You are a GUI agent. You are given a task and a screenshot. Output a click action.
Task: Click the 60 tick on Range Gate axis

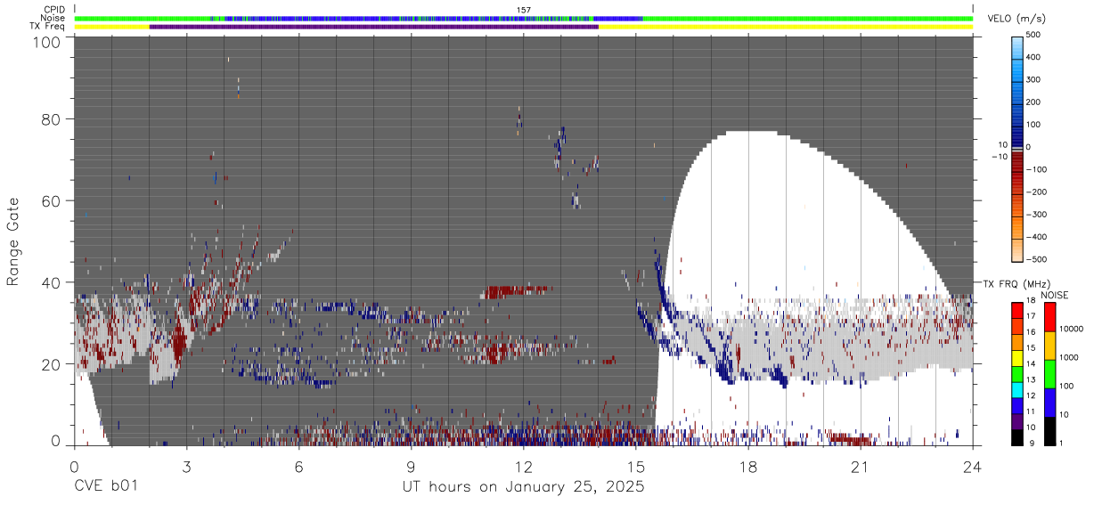52,200
